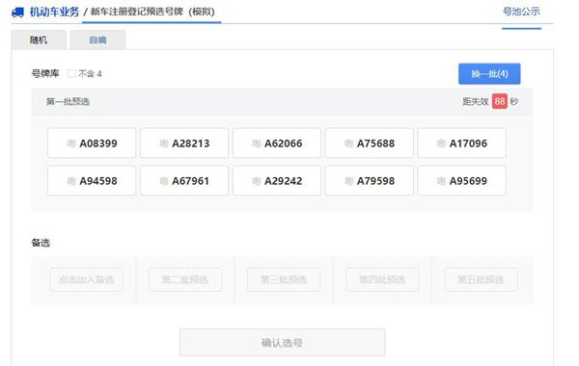Select plate number A79598

[x=370, y=181]
